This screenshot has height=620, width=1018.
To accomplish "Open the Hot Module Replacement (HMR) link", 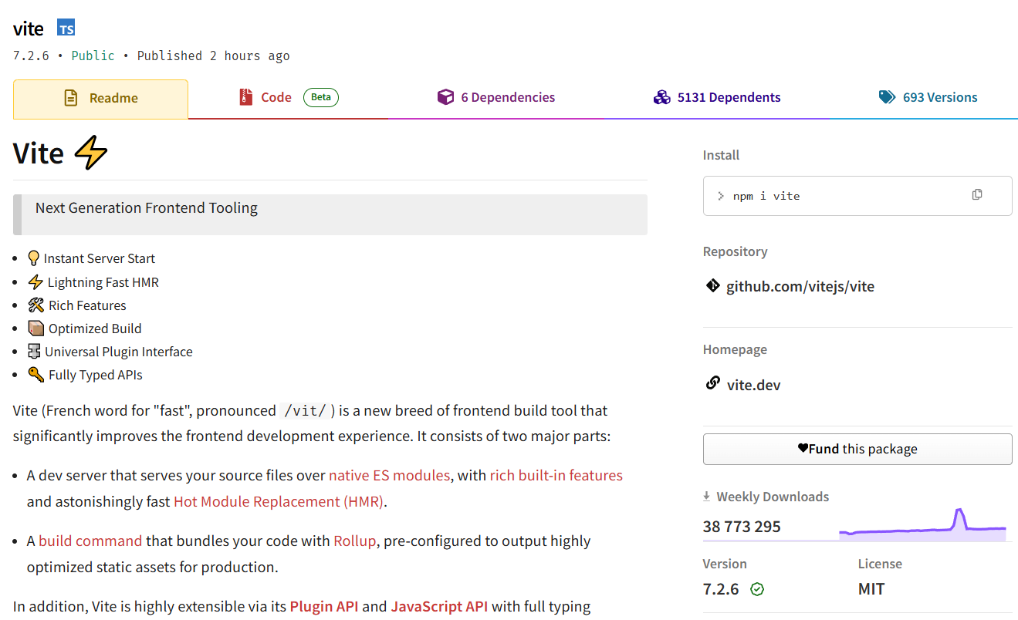I will [279, 501].
